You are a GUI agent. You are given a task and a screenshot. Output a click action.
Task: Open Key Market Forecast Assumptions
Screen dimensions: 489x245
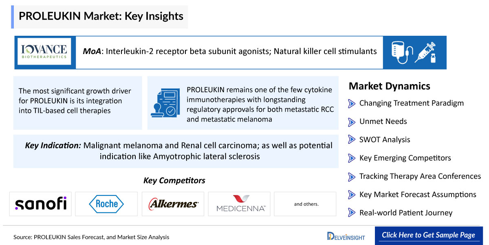[x=417, y=195]
